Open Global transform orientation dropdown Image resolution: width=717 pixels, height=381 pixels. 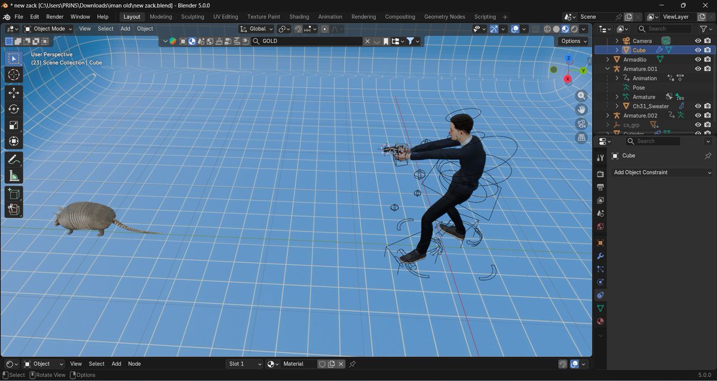pyautogui.click(x=257, y=29)
